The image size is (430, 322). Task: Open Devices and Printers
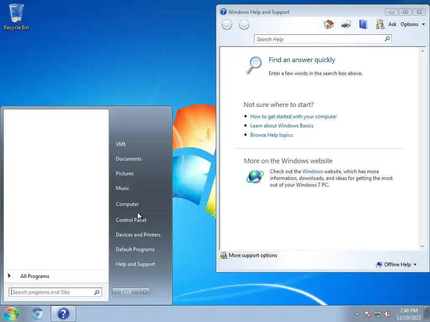138,235
